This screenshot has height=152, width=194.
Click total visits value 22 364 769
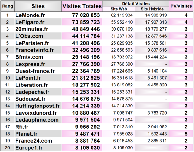[86, 71]
